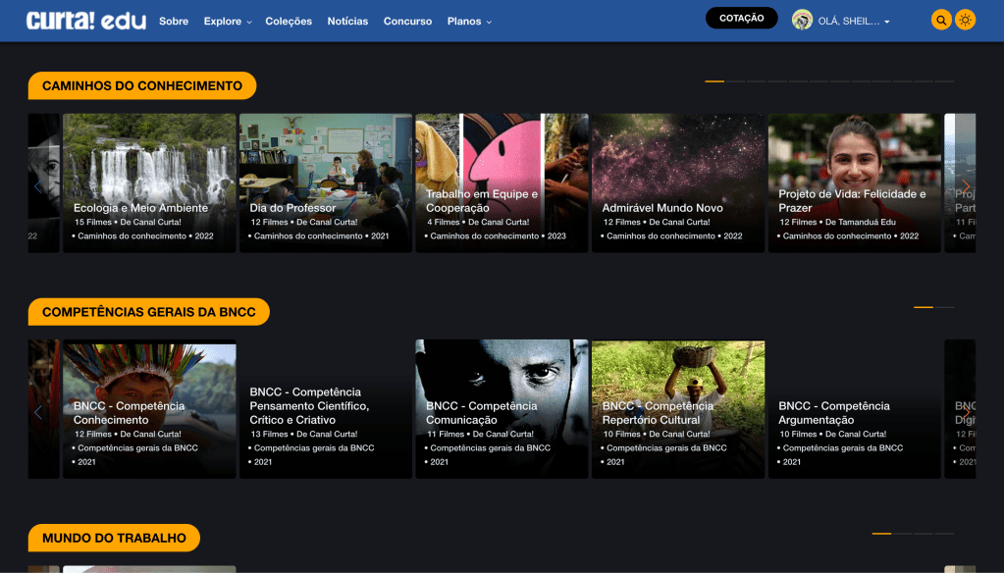The height and width of the screenshot is (573, 1004).
Task: Go to the Notícias page
Action: (x=347, y=22)
